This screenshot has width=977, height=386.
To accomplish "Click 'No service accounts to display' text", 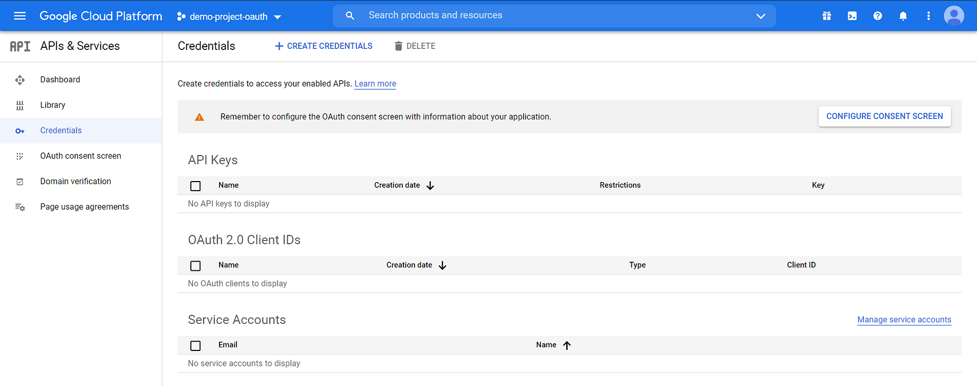I will point(244,364).
